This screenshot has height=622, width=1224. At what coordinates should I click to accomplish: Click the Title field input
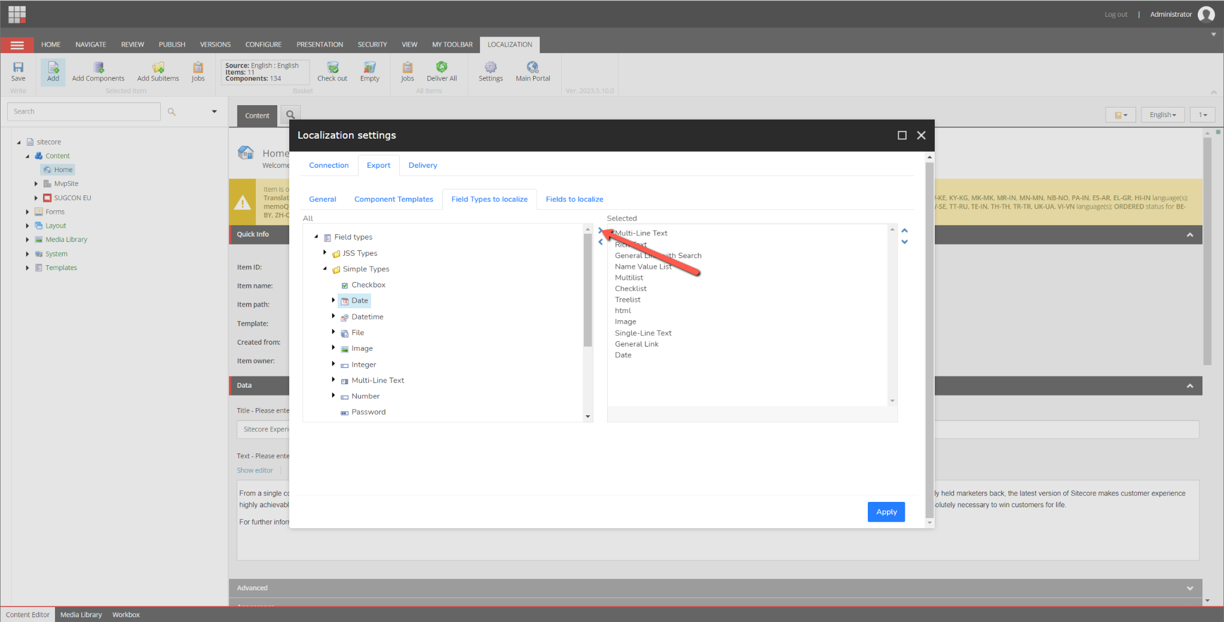717,430
